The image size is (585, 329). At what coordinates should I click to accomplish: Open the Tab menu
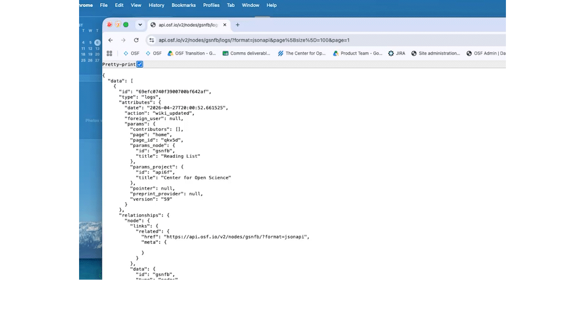click(231, 5)
